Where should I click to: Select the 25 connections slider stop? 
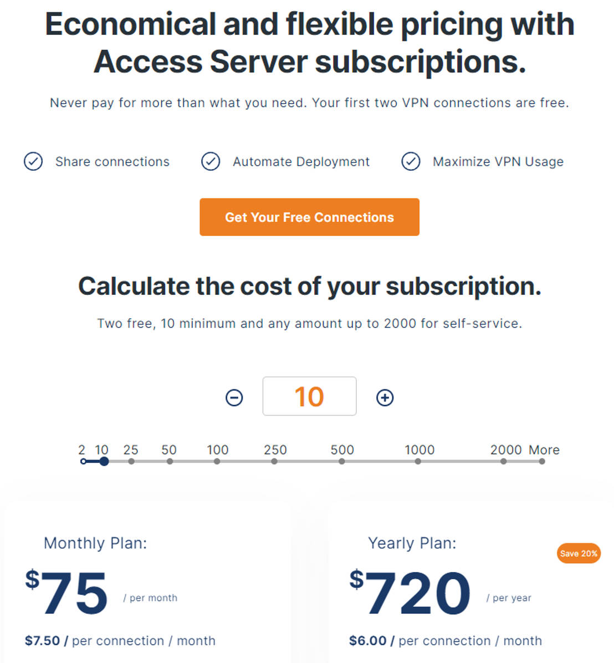pos(131,461)
